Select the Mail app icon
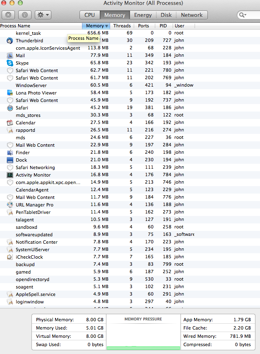This screenshot has height=354, width=260. 10,56
